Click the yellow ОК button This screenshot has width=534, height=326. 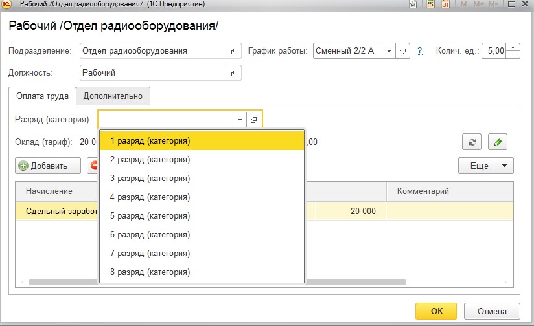[436, 311]
